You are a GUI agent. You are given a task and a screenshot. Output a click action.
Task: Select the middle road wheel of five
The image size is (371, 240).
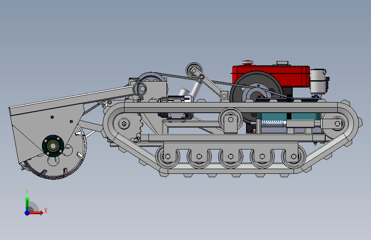231,156
